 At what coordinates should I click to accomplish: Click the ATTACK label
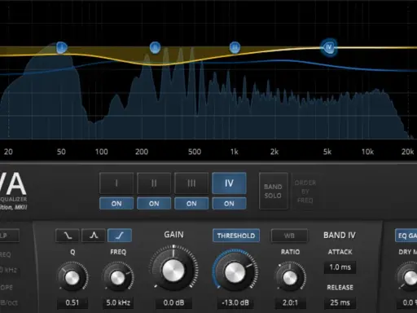[340, 252]
